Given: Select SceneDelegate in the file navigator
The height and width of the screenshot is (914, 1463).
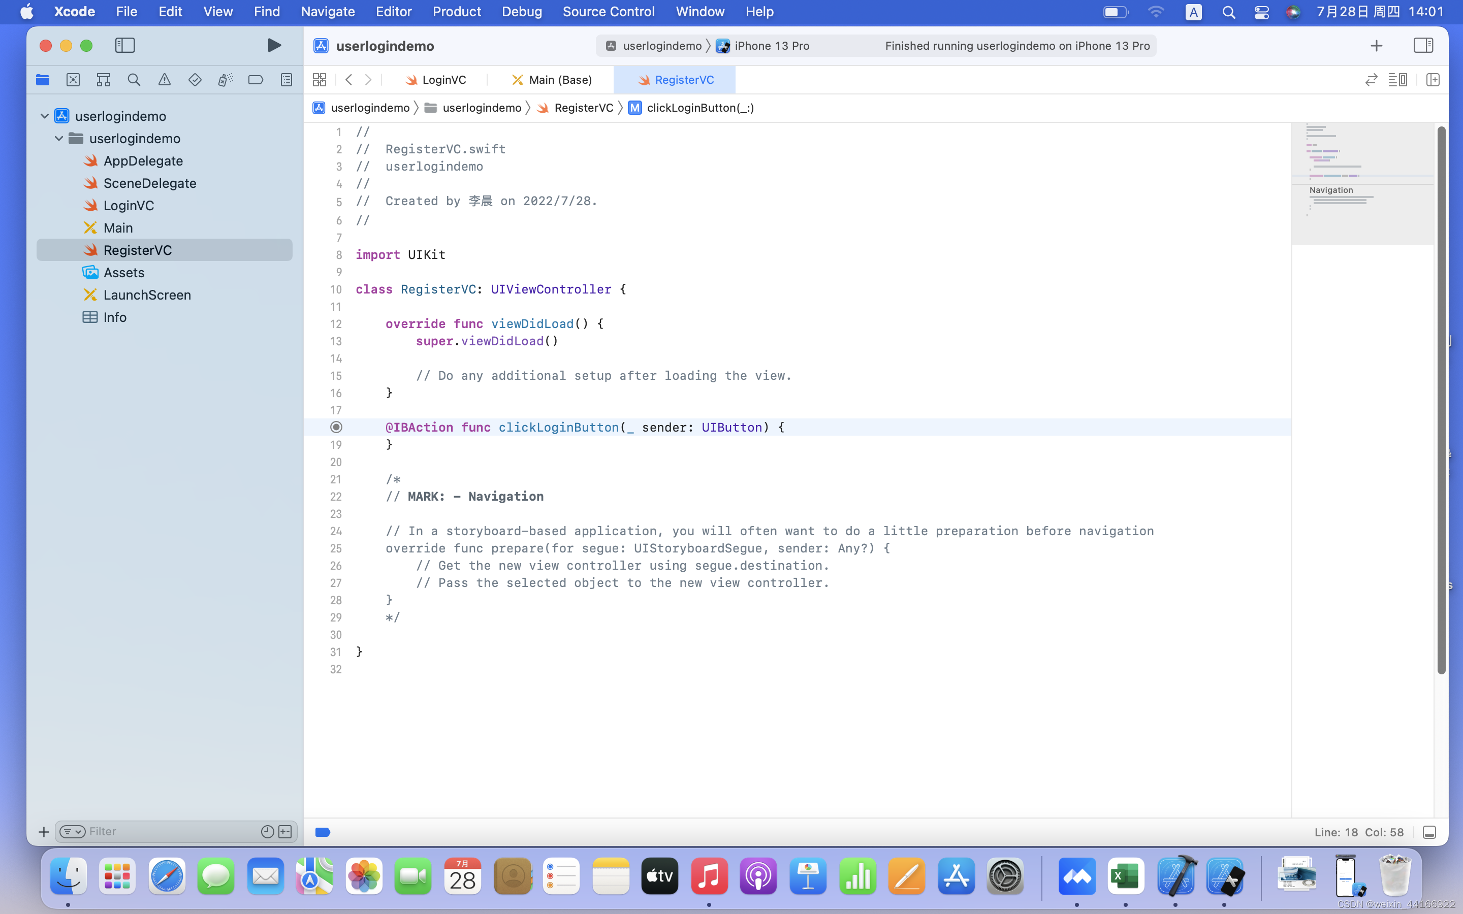Looking at the screenshot, I should pos(149,183).
